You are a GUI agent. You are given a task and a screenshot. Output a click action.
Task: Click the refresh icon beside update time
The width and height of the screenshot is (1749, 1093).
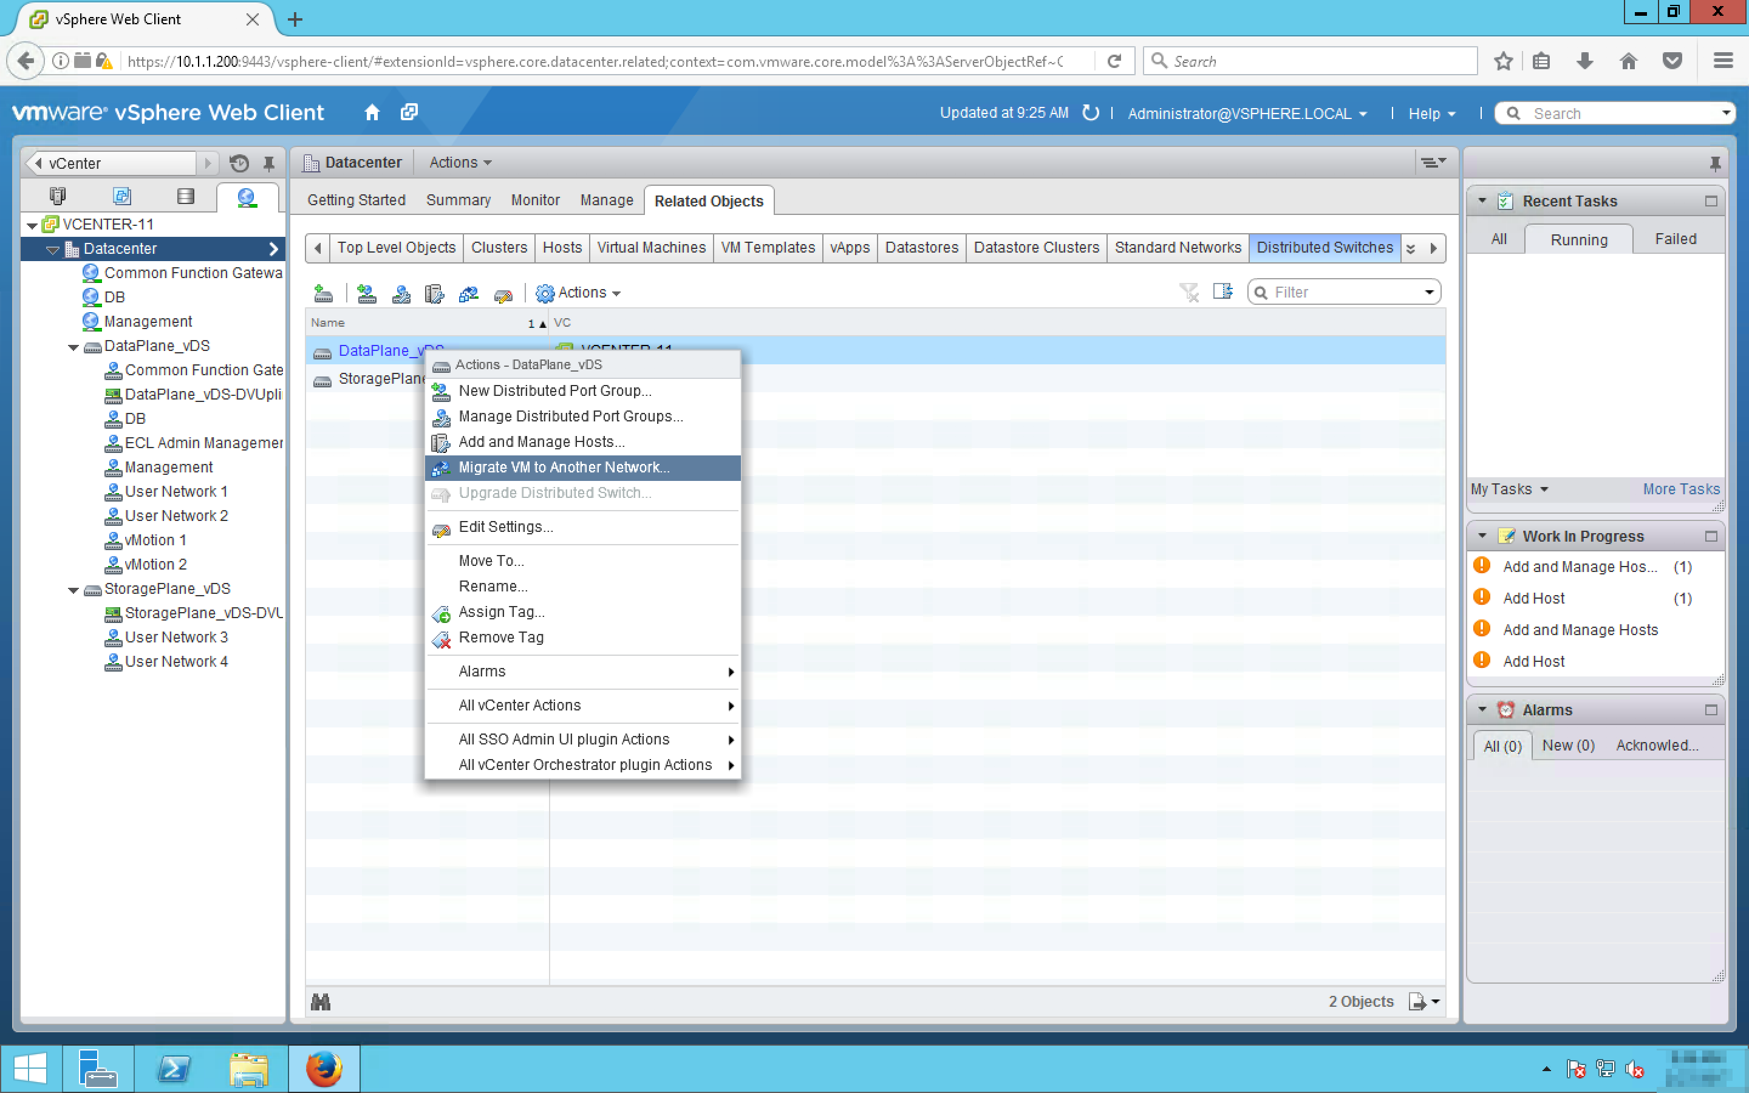pyautogui.click(x=1091, y=113)
